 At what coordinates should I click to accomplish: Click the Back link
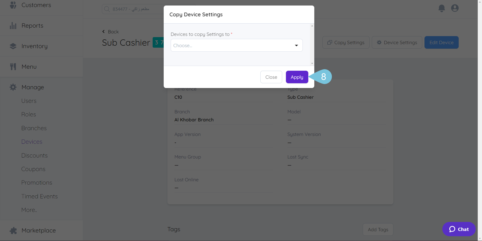pyautogui.click(x=111, y=32)
